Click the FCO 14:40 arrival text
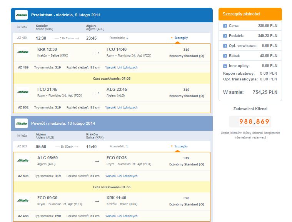The width and height of the screenshot is (292, 222). coord(117,49)
